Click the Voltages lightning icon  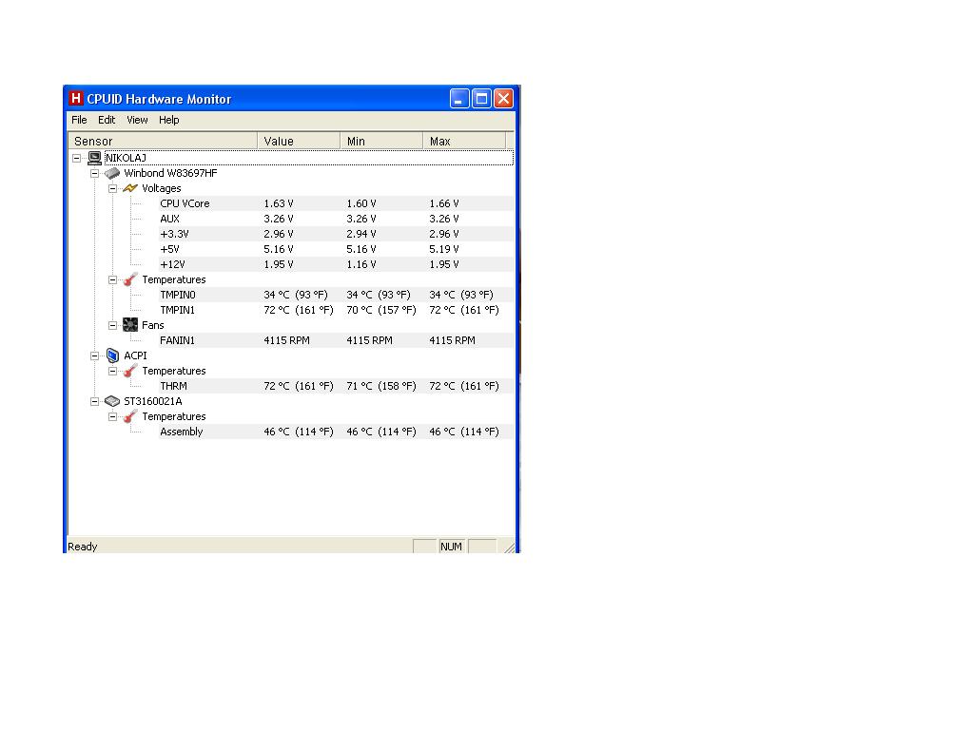point(129,188)
